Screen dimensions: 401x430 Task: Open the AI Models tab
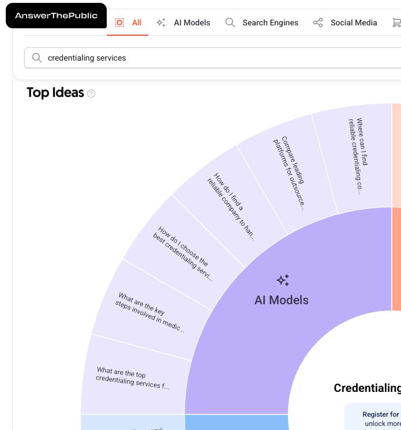pyautogui.click(x=192, y=23)
